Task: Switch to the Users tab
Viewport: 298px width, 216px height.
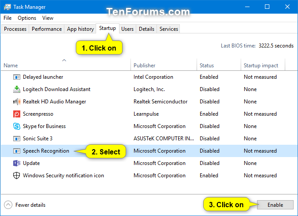Action: (x=127, y=29)
